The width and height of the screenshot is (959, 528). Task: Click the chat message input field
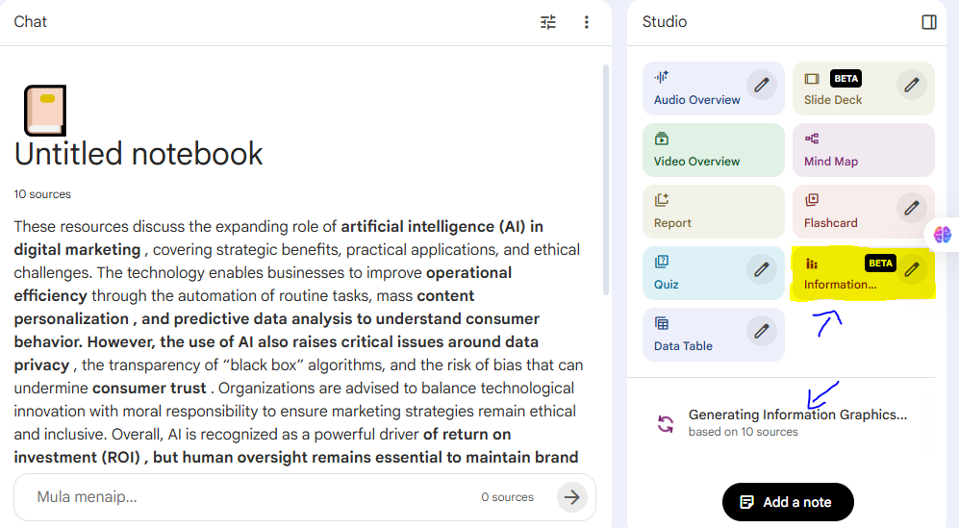[x=250, y=497]
